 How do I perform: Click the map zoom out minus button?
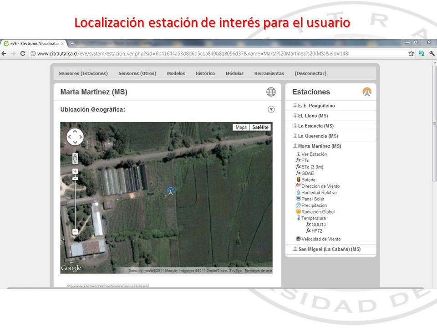click(x=75, y=232)
